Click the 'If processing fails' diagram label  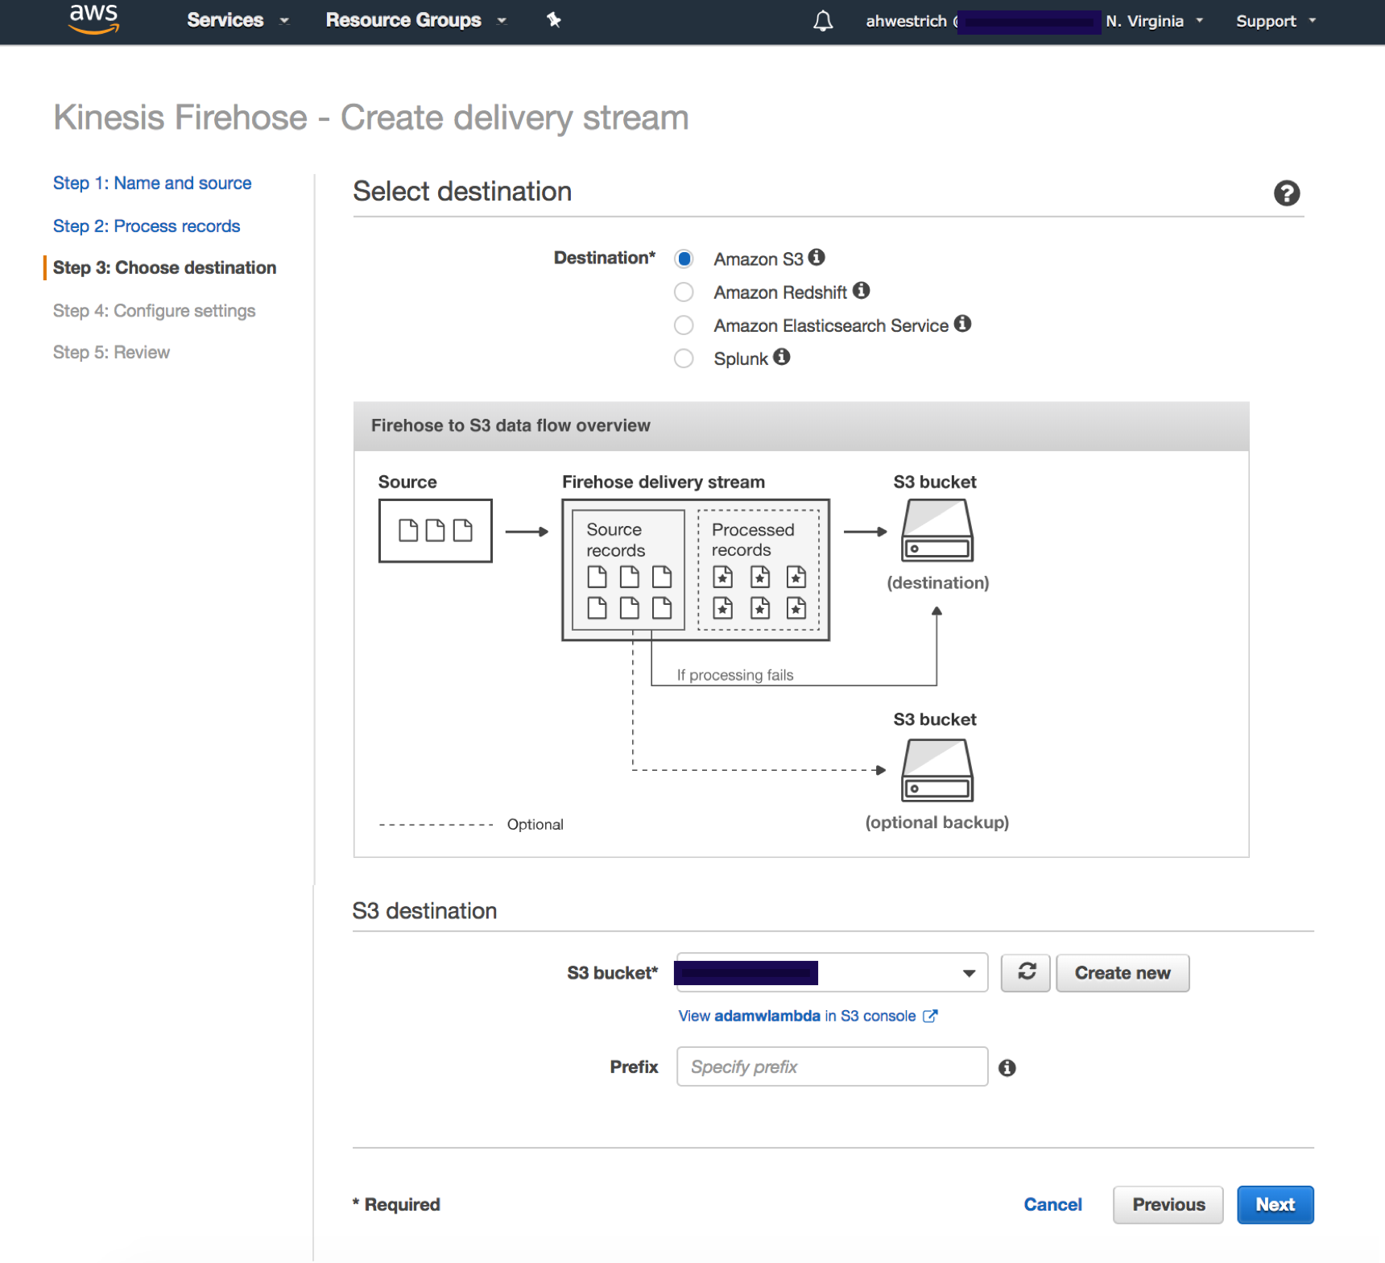pyautogui.click(x=735, y=675)
